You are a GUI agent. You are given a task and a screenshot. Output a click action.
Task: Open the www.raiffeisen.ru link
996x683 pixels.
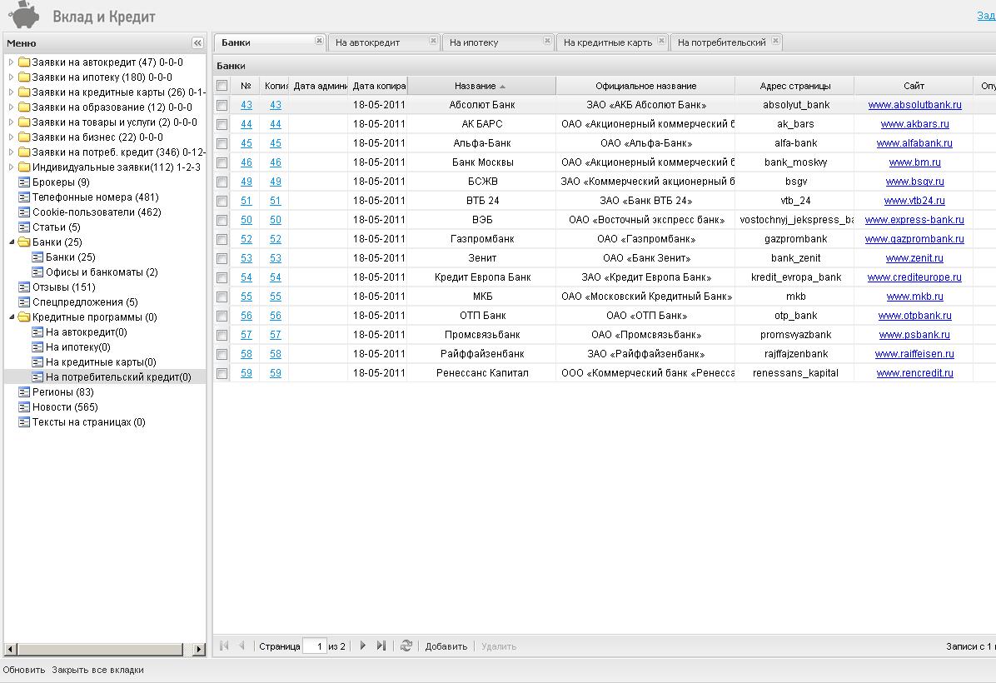(x=914, y=354)
